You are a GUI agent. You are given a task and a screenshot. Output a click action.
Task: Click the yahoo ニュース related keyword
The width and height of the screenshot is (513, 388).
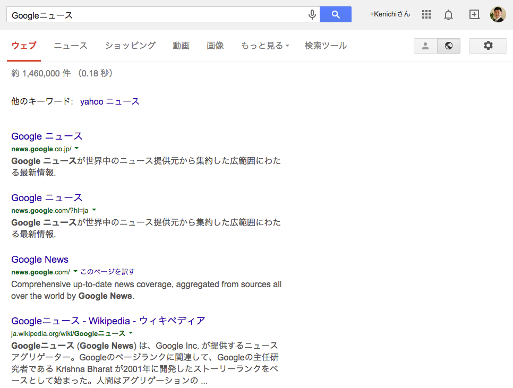tap(109, 102)
